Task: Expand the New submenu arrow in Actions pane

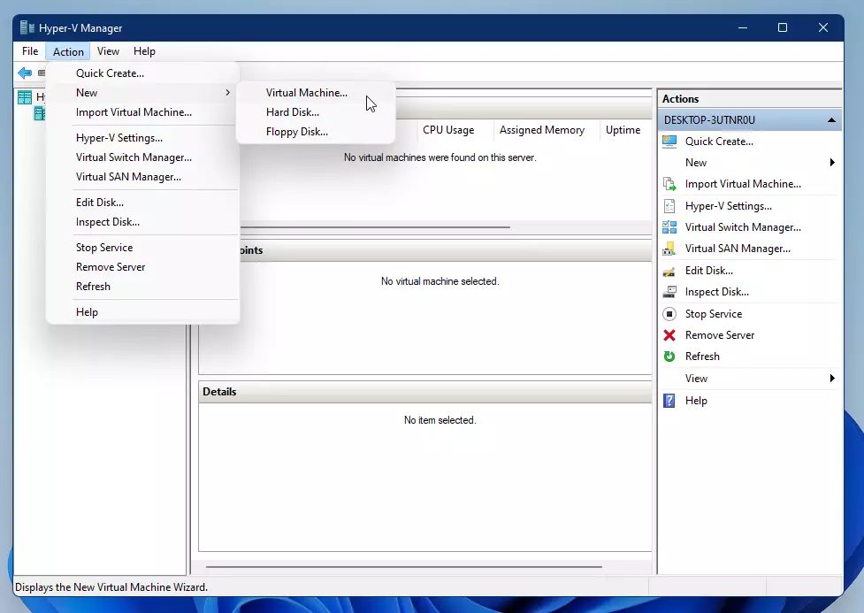Action: pyautogui.click(x=832, y=163)
